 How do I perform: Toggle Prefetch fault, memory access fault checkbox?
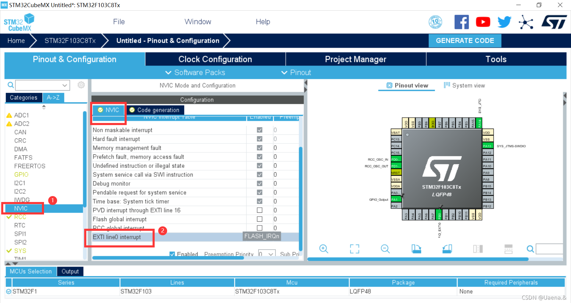click(260, 157)
